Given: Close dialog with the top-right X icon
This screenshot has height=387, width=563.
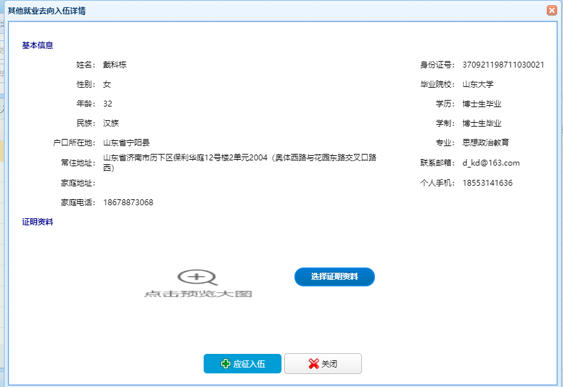Looking at the screenshot, I should coord(551,10).
